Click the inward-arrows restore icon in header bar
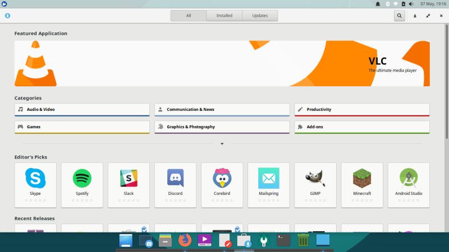Screen dimensions: 449x252 [x=428, y=16]
